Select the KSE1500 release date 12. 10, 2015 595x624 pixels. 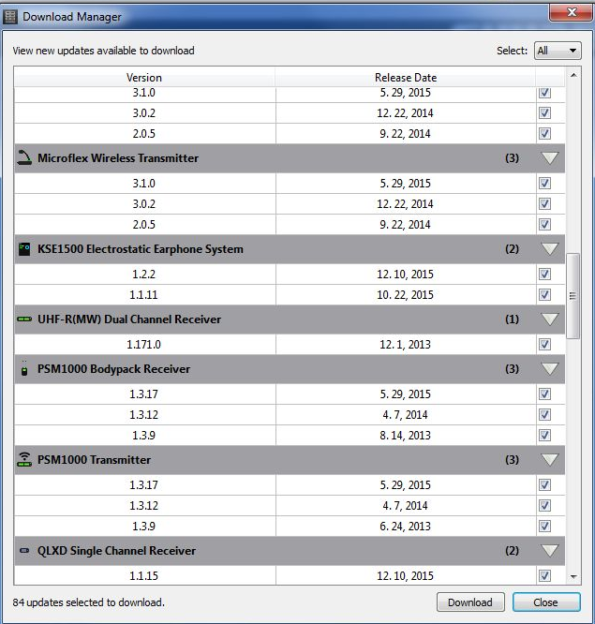(405, 275)
